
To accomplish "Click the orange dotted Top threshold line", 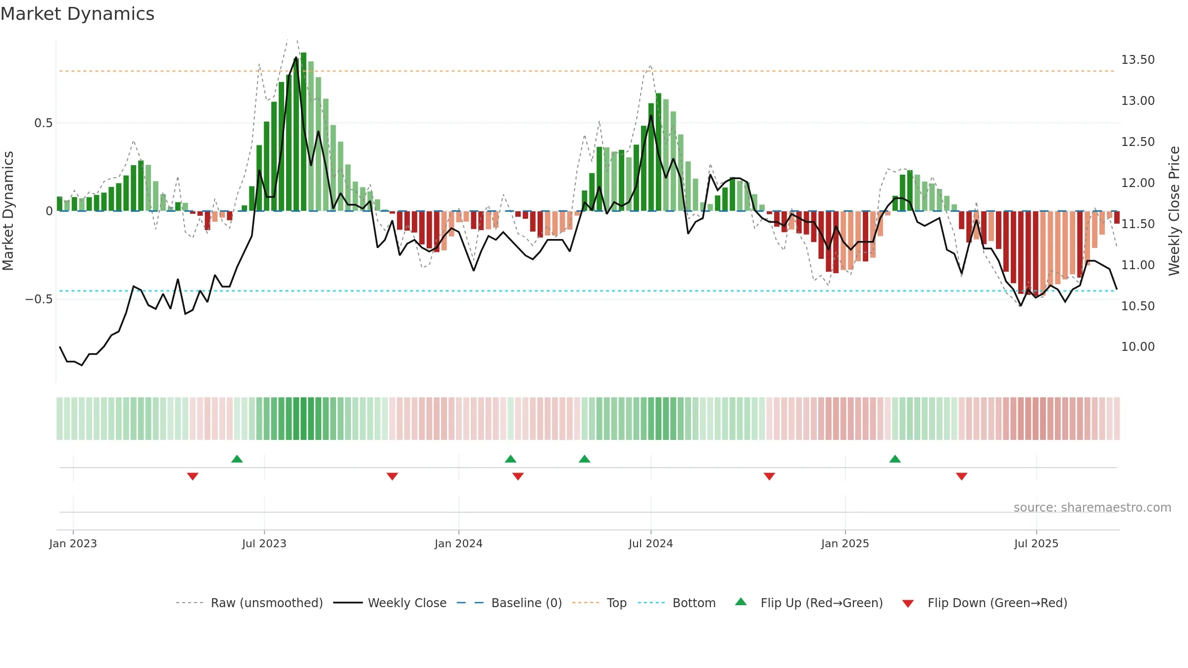I will (x=587, y=71).
